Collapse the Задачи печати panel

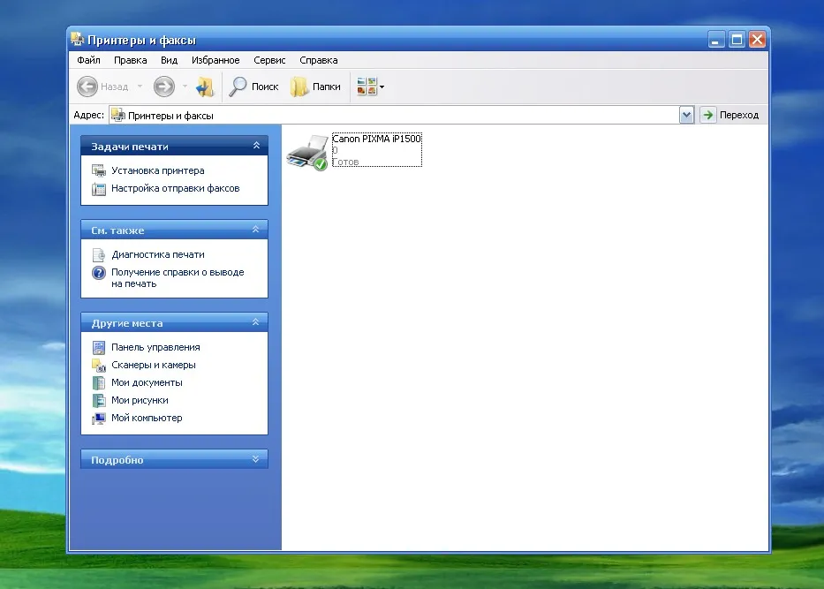(x=256, y=146)
